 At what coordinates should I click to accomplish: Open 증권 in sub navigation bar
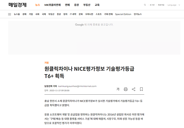(x=59, y=14)
